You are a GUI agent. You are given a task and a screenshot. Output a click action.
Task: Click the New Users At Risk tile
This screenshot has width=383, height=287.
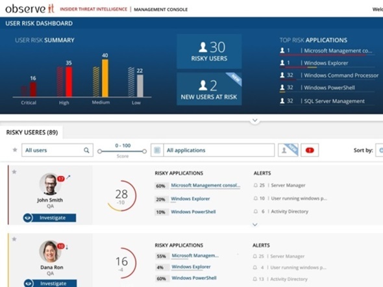(x=209, y=89)
